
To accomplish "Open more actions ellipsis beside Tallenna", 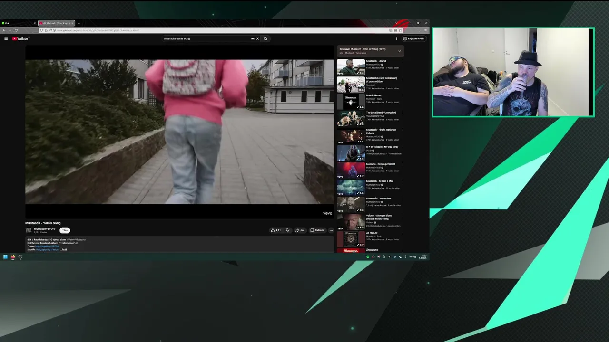I will click(331, 230).
